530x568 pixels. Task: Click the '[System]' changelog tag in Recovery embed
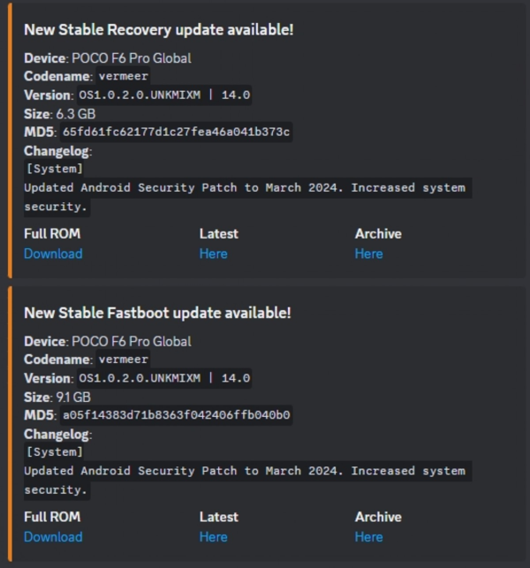point(55,169)
